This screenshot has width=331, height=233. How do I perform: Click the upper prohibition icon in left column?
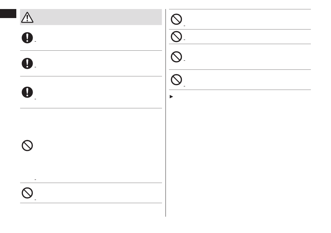[27, 145]
